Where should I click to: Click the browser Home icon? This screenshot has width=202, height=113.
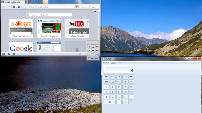click(x=19, y=7)
